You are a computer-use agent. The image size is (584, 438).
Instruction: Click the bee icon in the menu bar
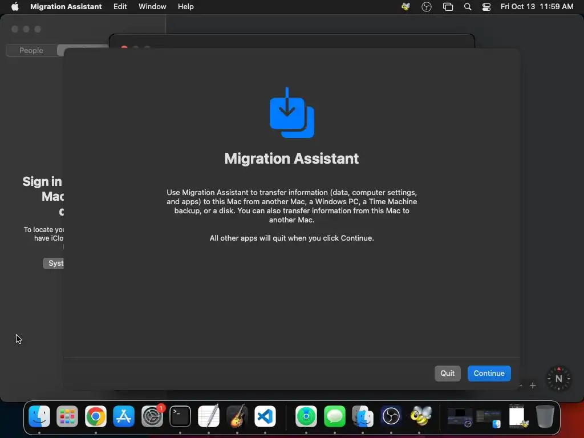(x=405, y=6)
